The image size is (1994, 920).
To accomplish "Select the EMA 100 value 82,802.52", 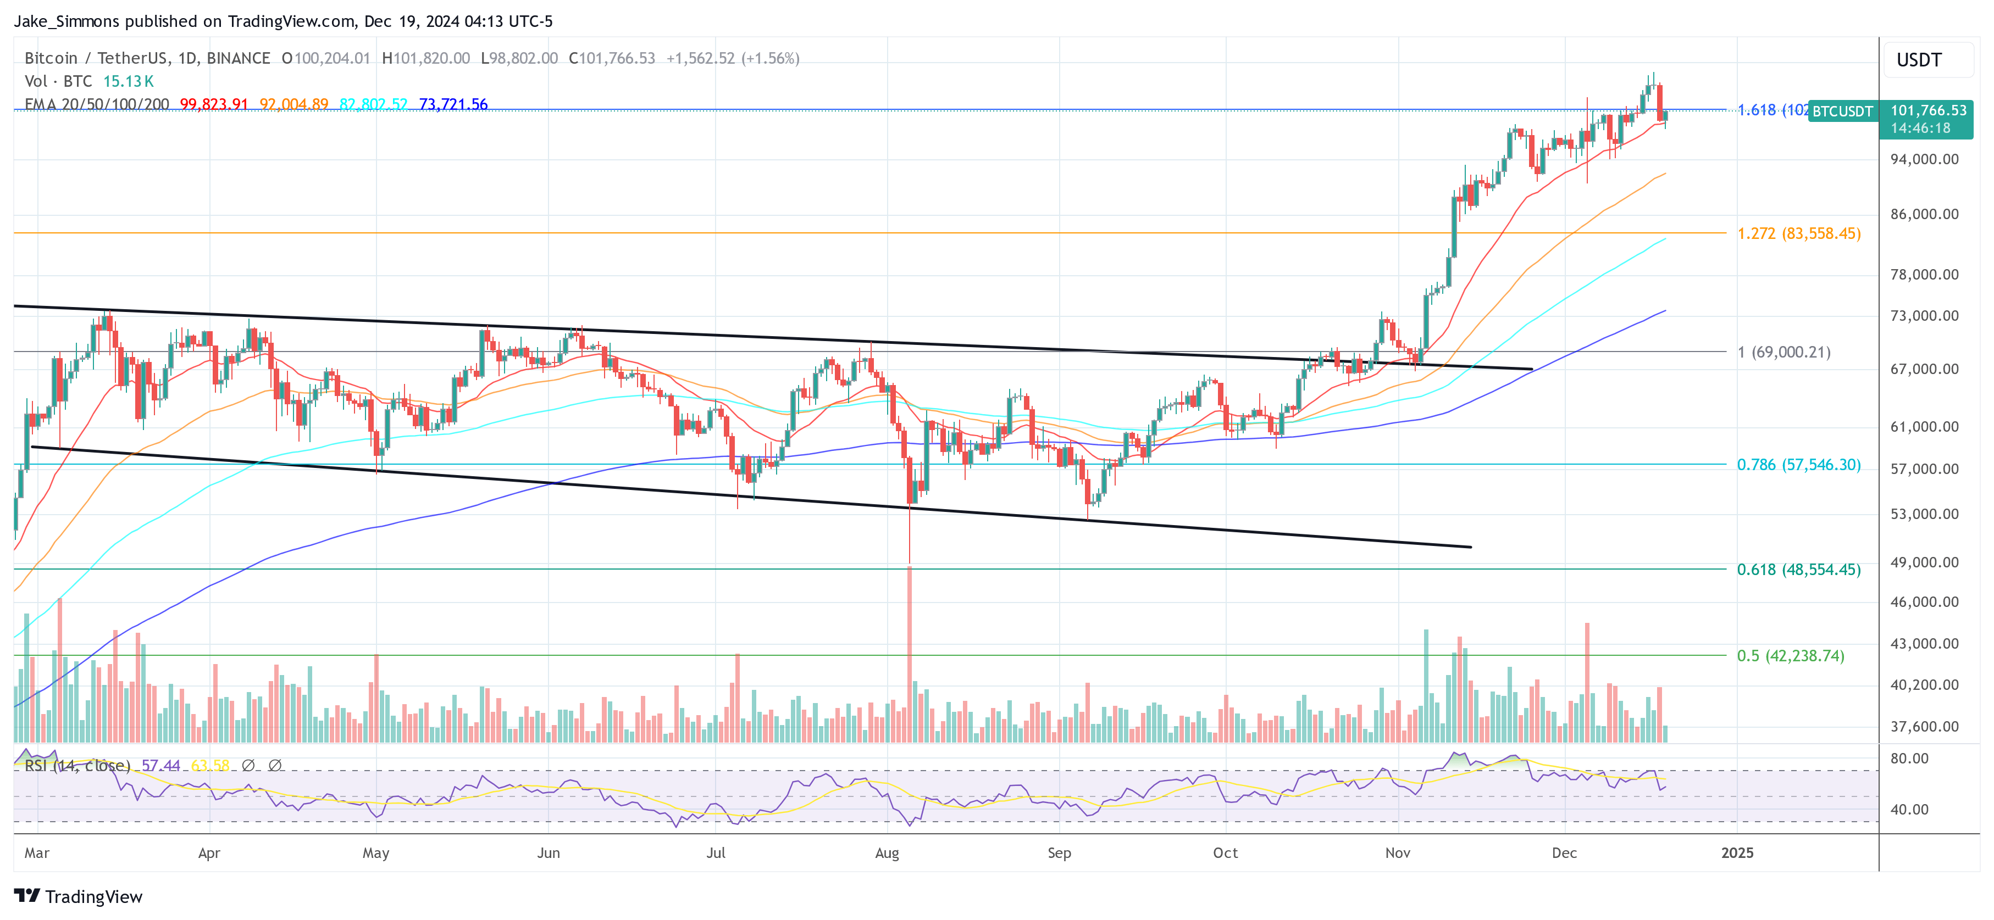I will [374, 104].
